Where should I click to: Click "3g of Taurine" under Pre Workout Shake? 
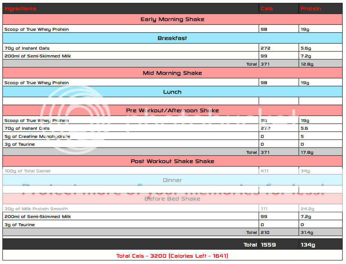pyautogui.click(x=20, y=144)
